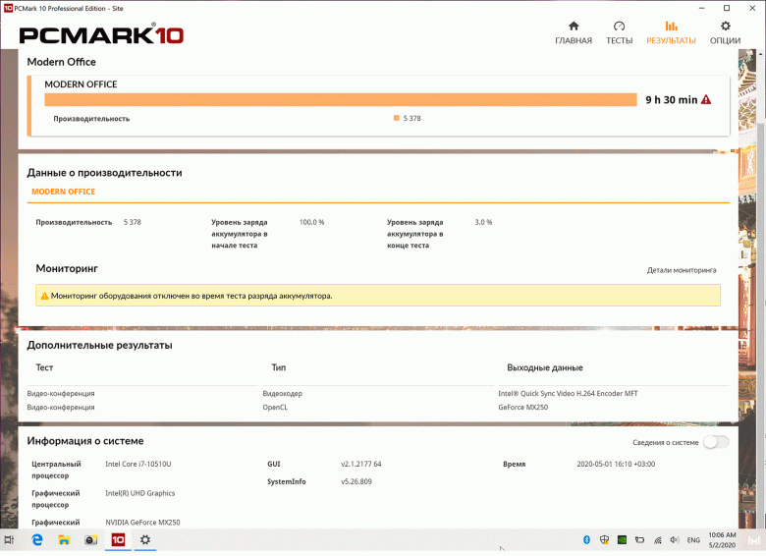Click the monitoring disabled yellow notice
The height and width of the screenshot is (556, 766).
(x=378, y=296)
